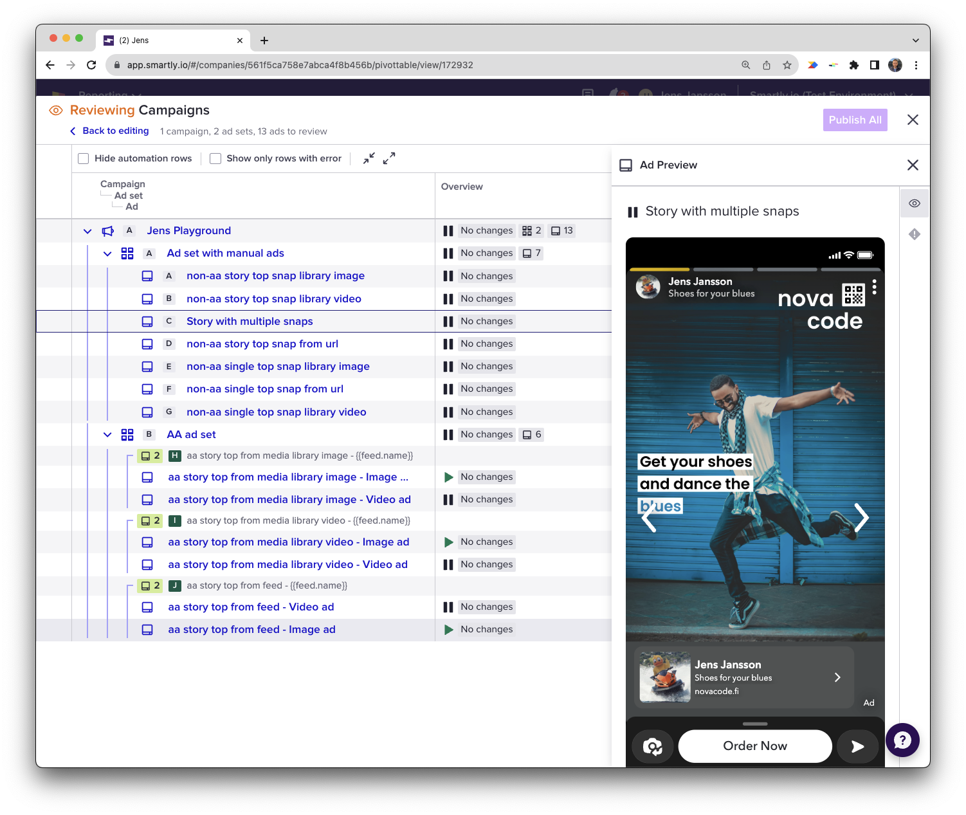
Task: Collapse the Jens Playground campaign
Action: coord(87,231)
